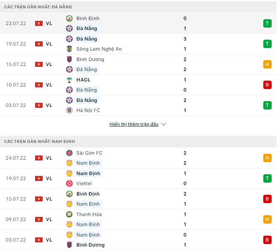The height and width of the screenshot is (252, 280).
Task: Click the Hà Nội FC club crest
Action: (x=69, y=110)
